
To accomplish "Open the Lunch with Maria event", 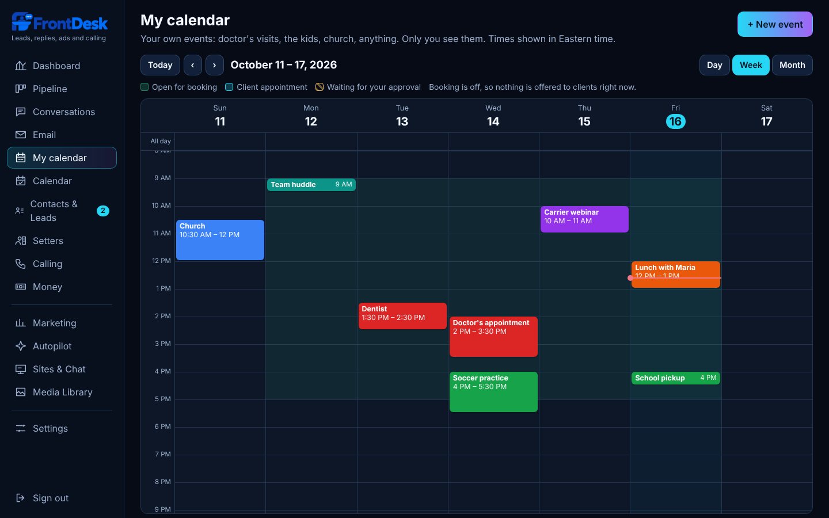I will tap(676, 275).
